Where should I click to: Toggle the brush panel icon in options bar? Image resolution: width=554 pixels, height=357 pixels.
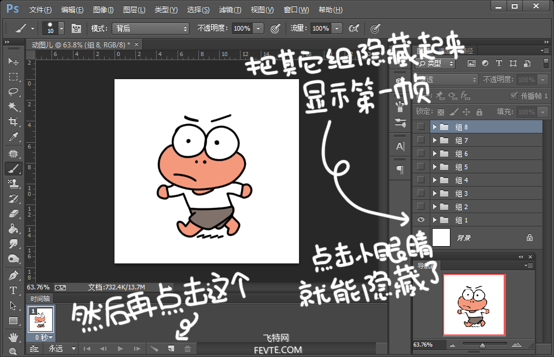pyautogui.click(x=76, y=28)
